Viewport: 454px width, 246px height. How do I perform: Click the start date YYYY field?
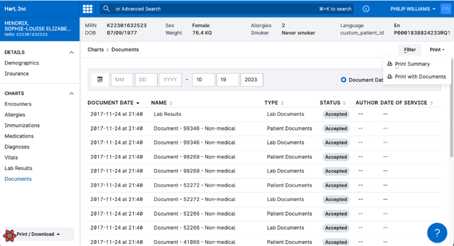tap(170, 80)
